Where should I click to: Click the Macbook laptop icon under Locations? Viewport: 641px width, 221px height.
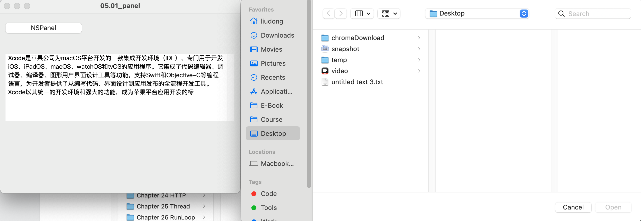coord(254,164)
